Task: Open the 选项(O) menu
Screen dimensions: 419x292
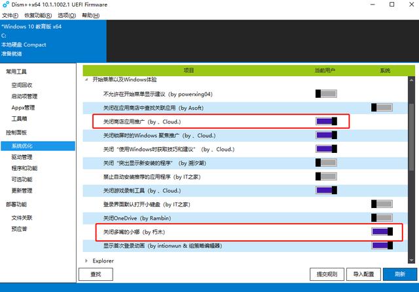Action: click(x=67, y=15)
